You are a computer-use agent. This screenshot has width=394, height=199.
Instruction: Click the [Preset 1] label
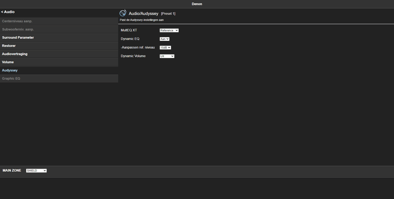(x=168, y=14)
